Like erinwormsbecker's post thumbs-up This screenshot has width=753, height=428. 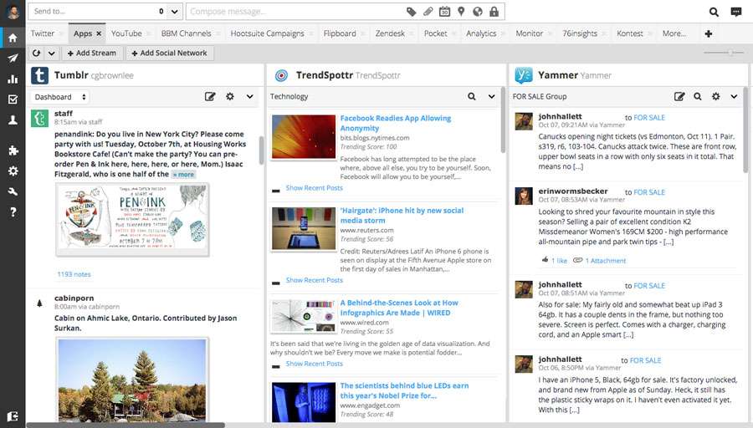(x=545, y=260)
